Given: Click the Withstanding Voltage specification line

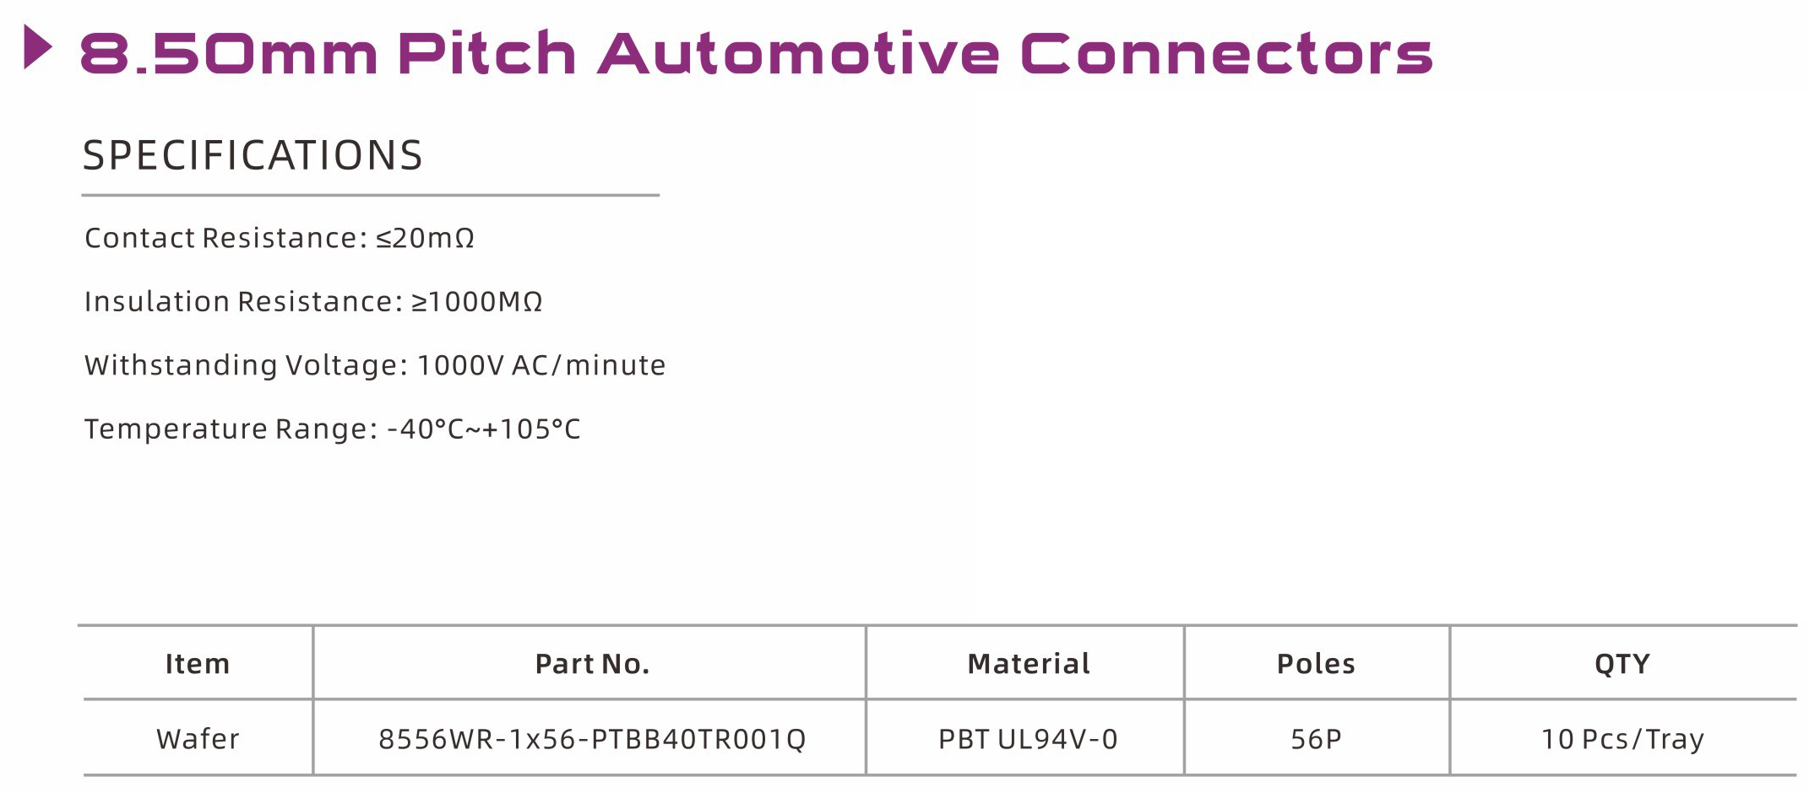Looking at the screenshot, I should [x=374, y=365].
